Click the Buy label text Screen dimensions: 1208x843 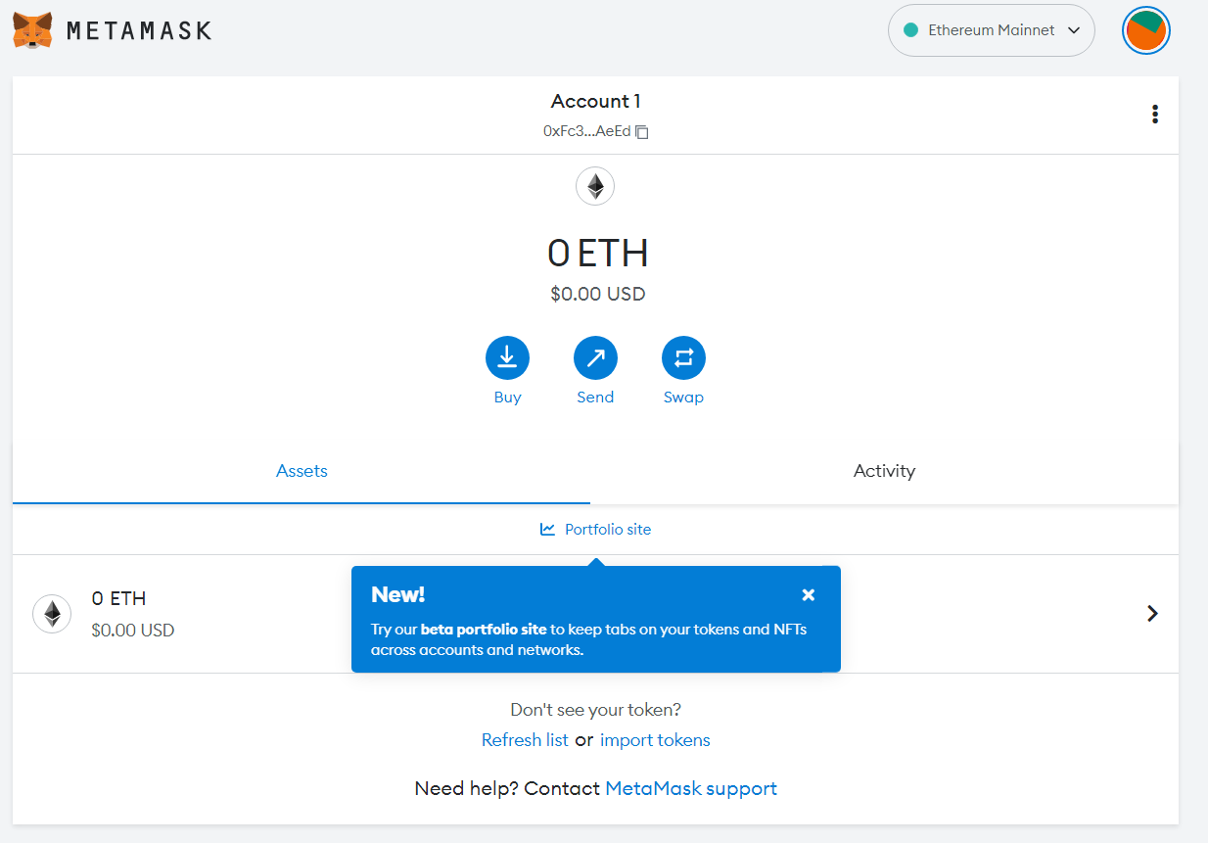click(507, 398)
